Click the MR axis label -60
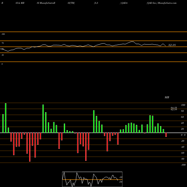Viewport: 187px width, 187px height. 183,153
